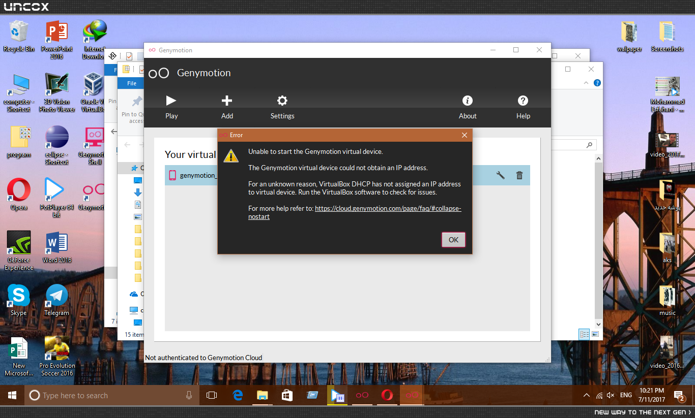Open Recycle Bin desktop icon
695x418 pixels.
tap(19, 36)
